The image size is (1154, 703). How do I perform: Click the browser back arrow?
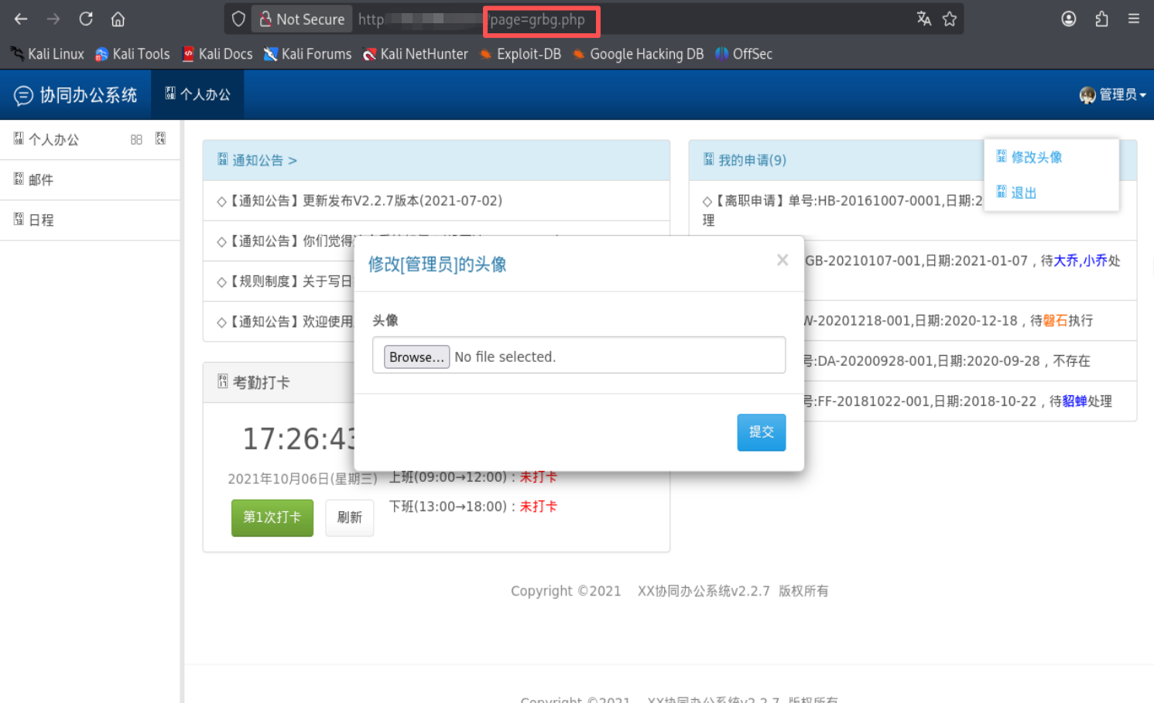[21, 19]
